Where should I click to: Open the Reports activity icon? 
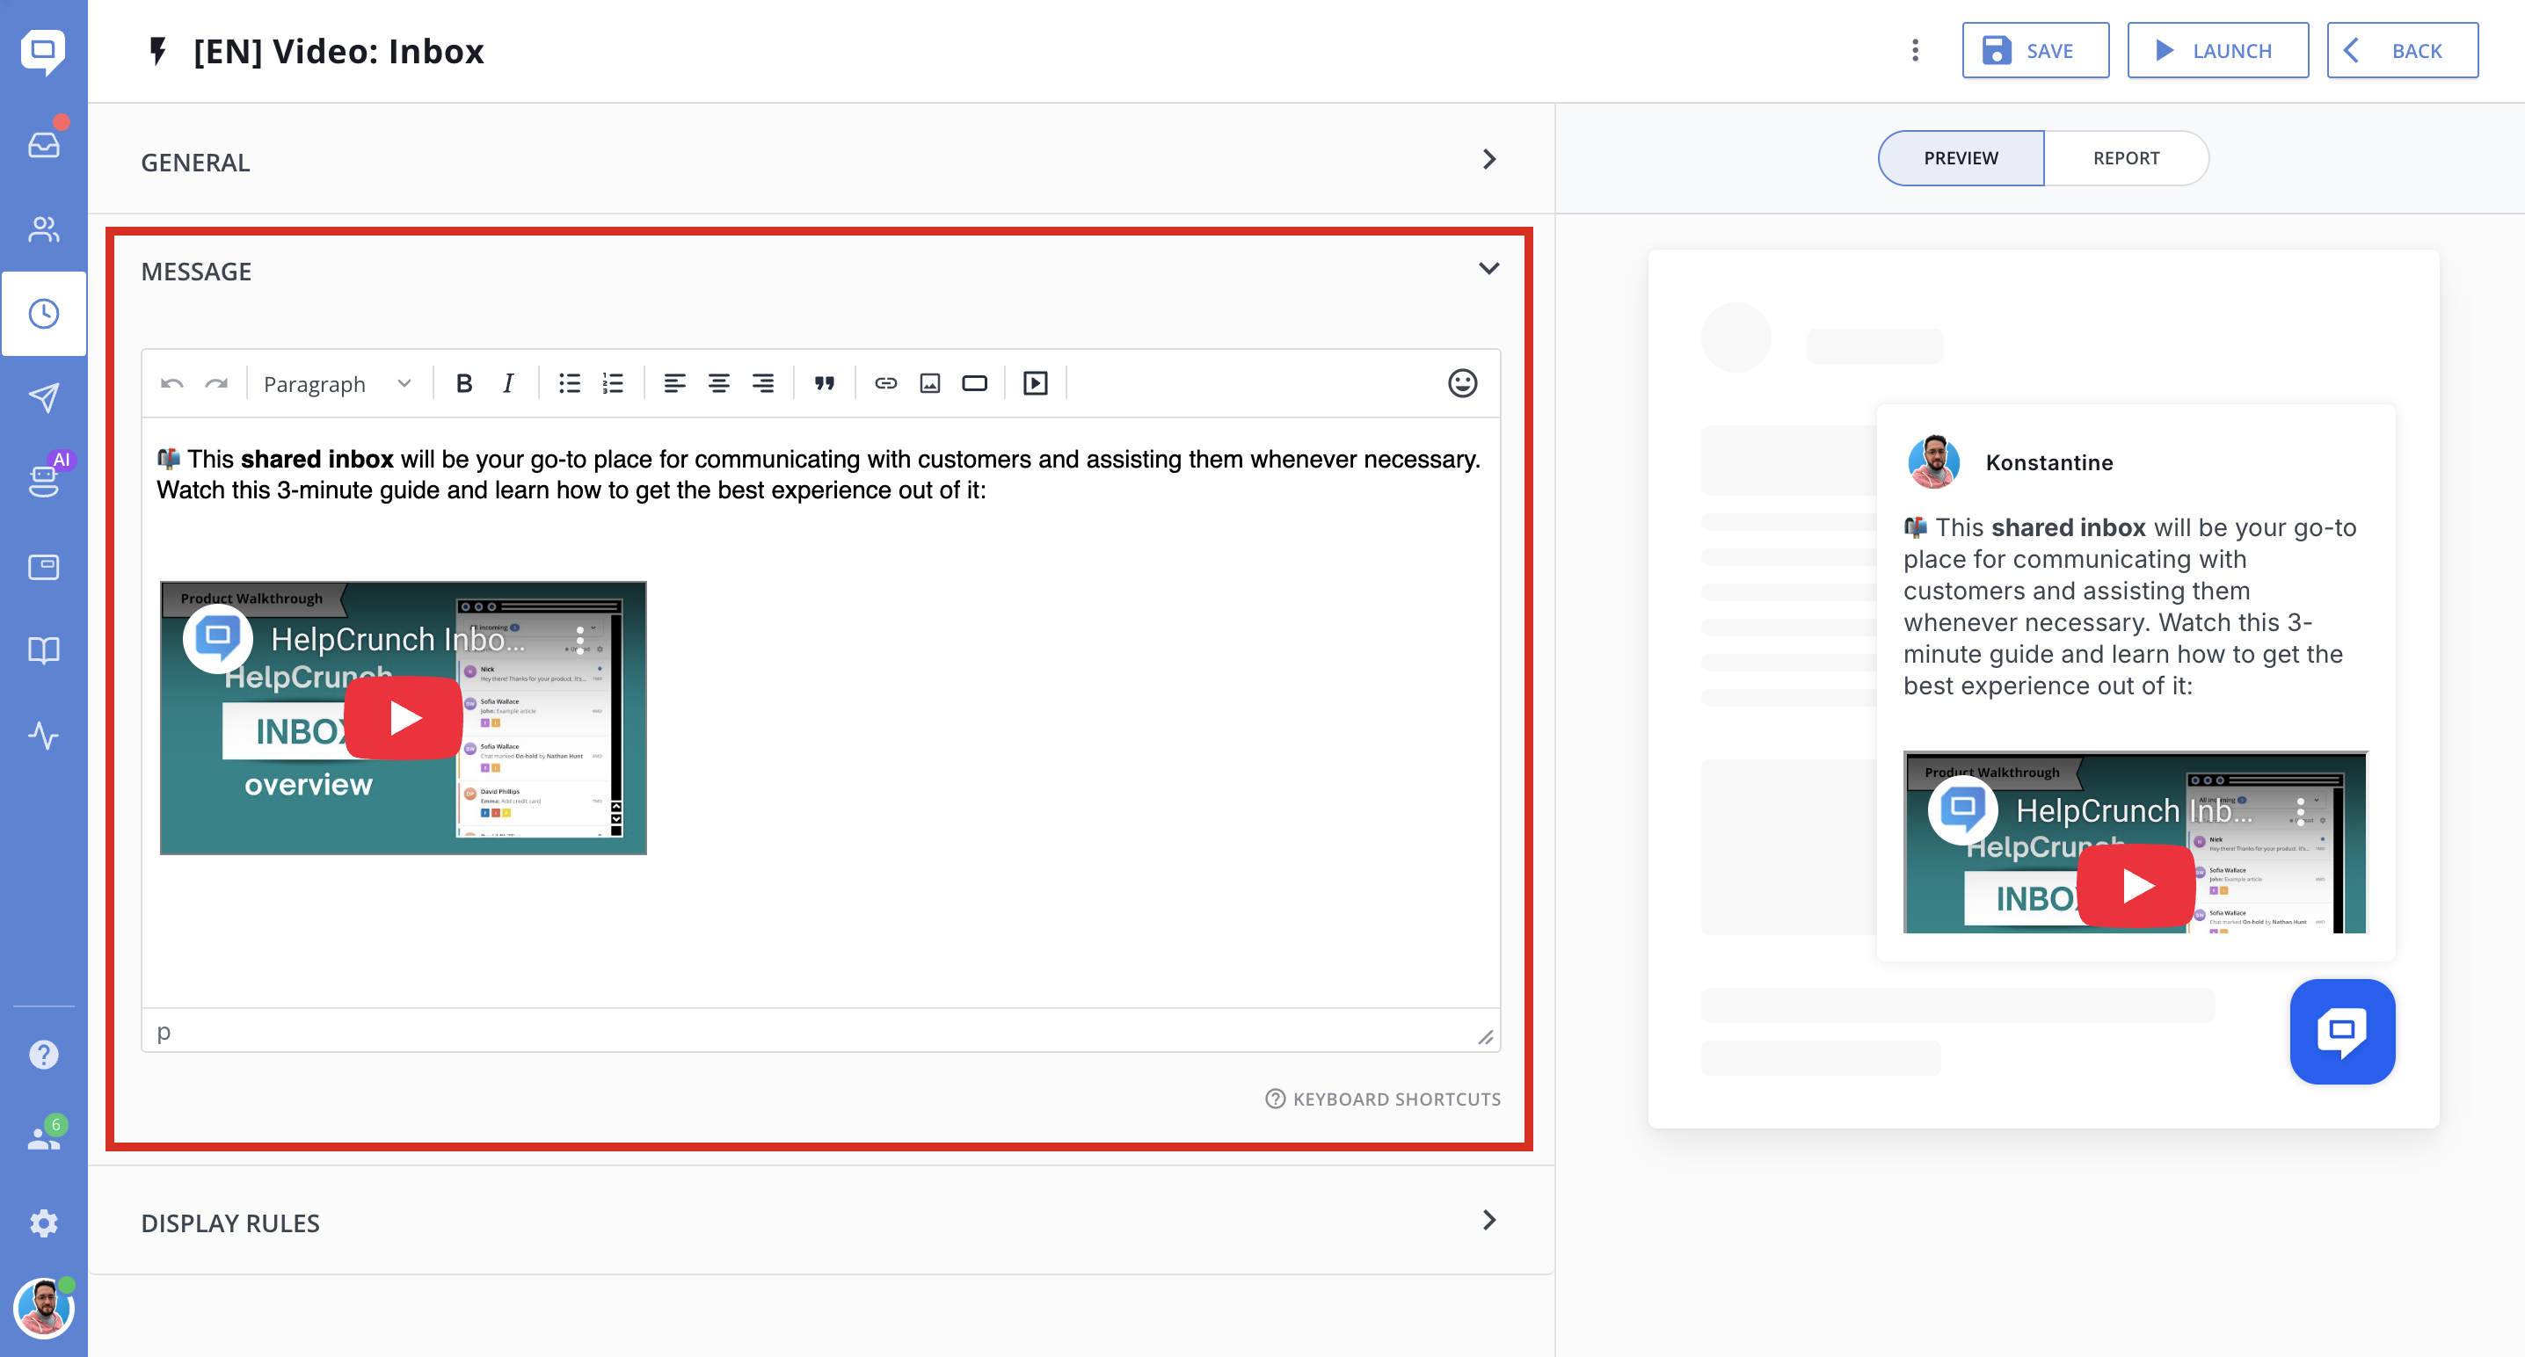pyautogui.click(x=43, y=735)
